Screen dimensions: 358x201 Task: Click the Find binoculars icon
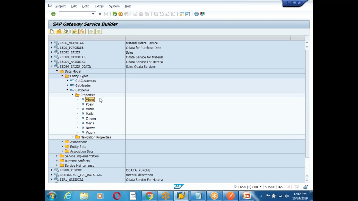(x=141, y=14)
